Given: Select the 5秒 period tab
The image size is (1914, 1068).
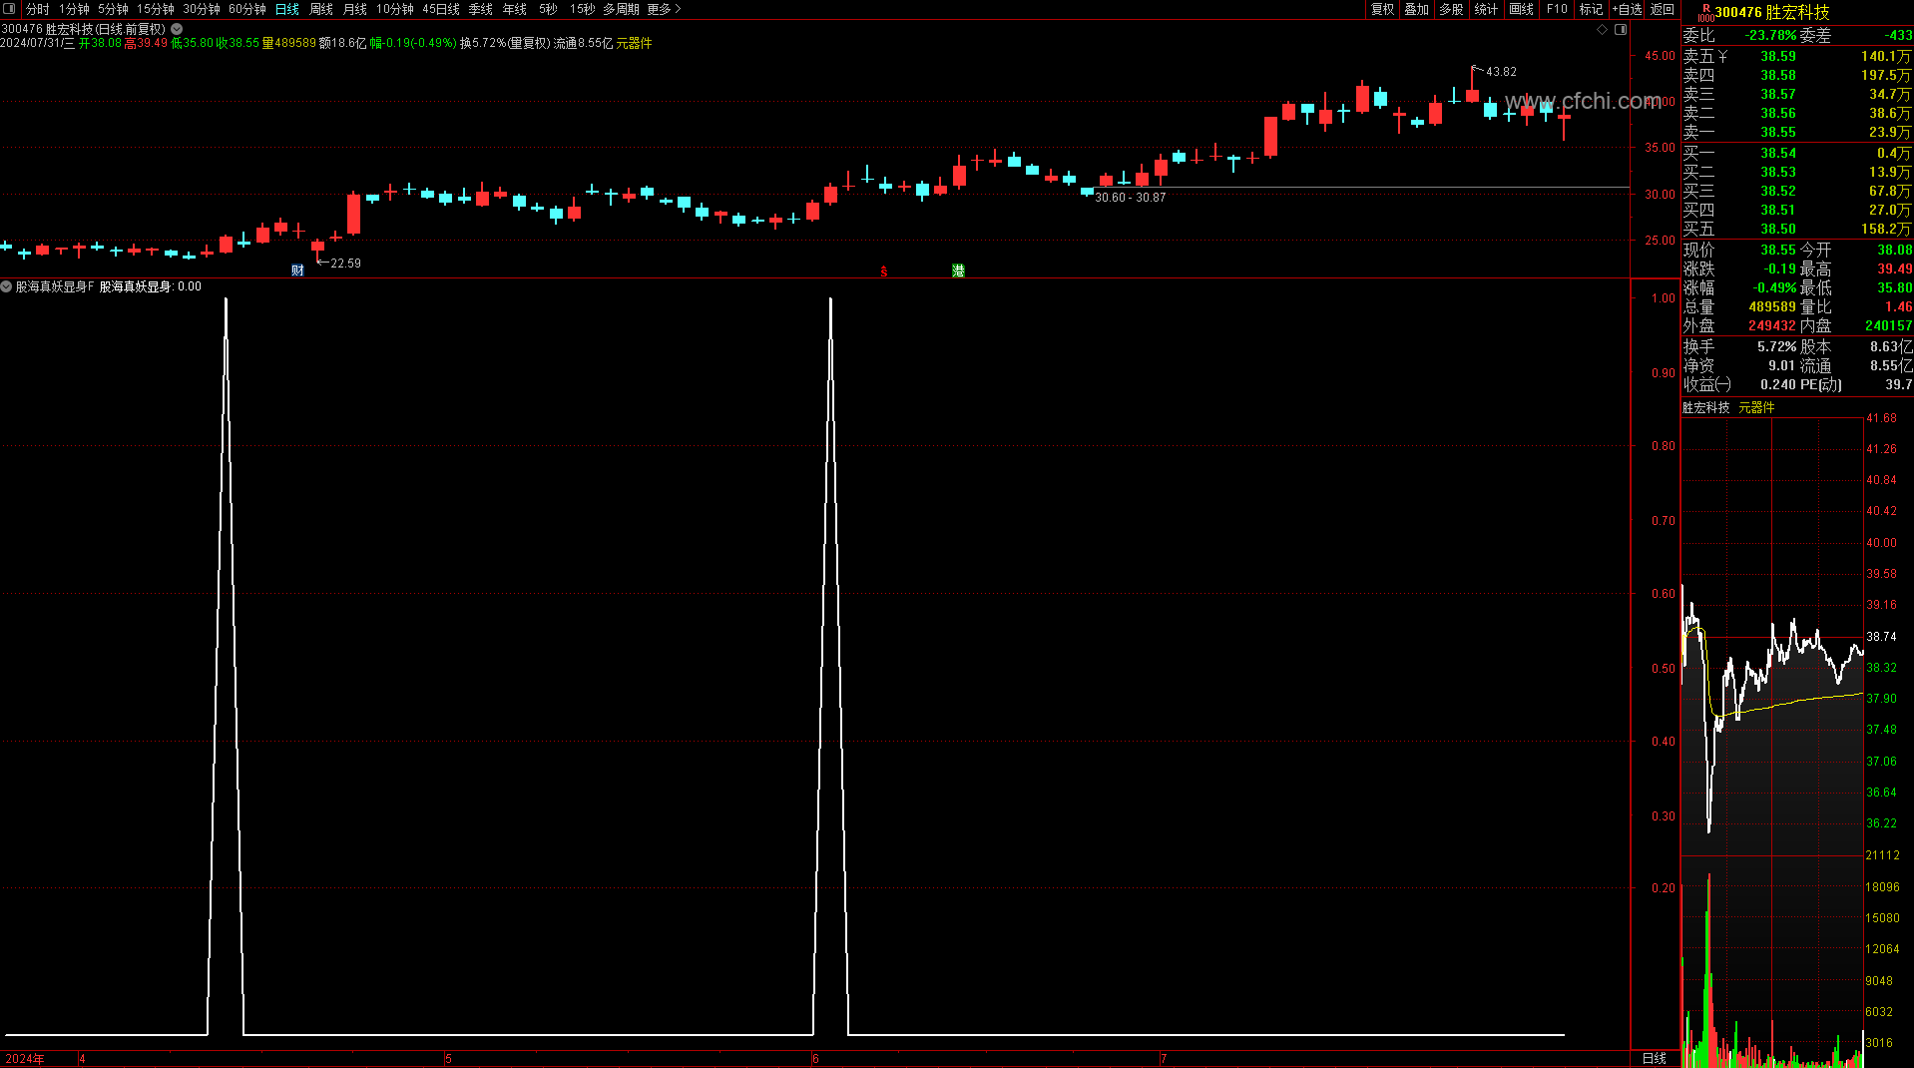Looking at the screenshot, I should coord(548,9).
